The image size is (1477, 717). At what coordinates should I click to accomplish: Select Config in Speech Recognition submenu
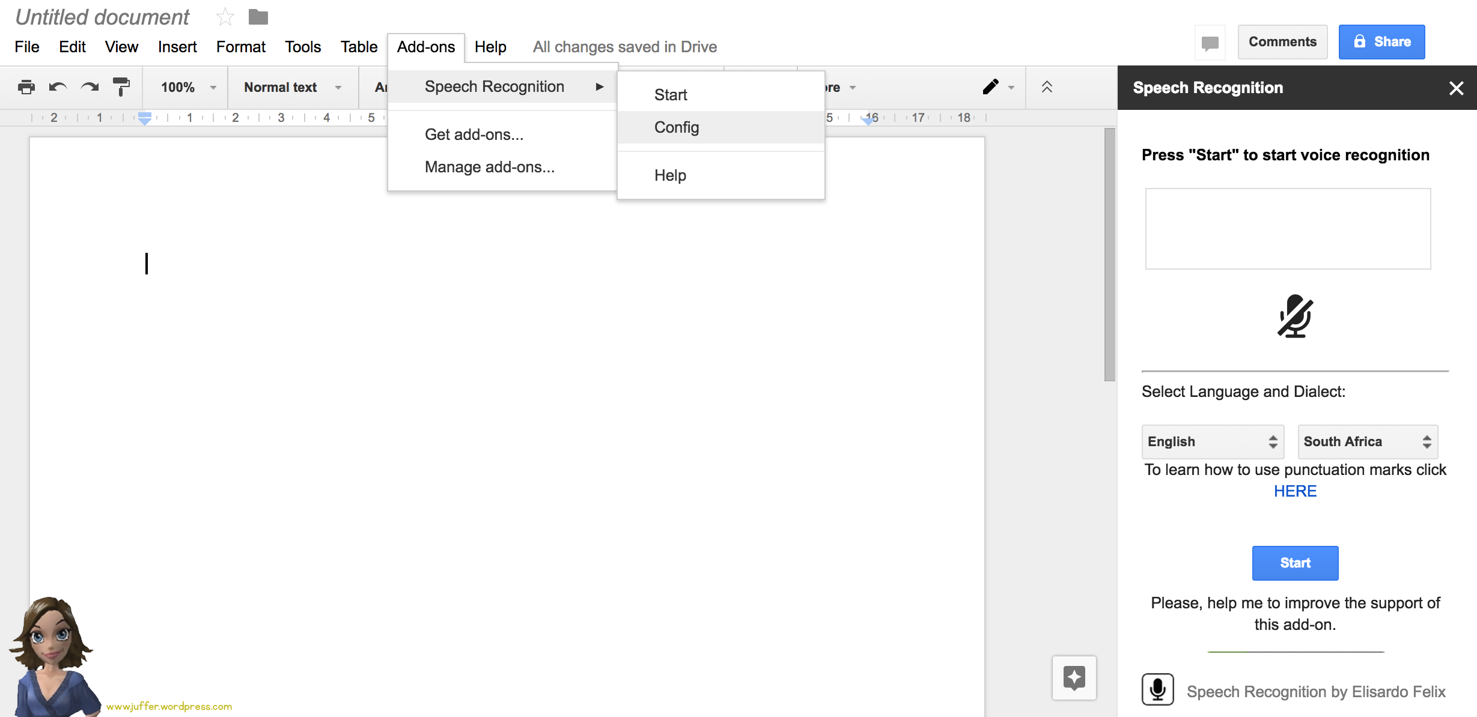[677, 127]
